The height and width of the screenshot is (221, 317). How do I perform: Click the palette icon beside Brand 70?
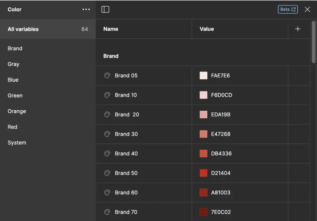click(x=107, y=212)
